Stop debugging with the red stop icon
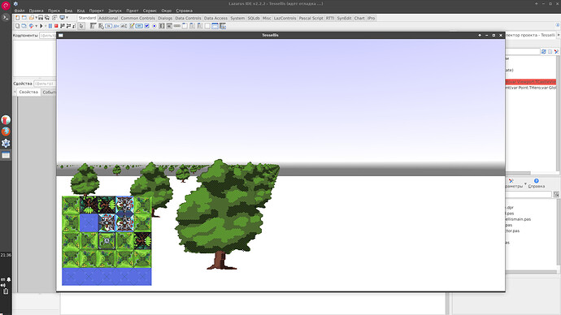The width and height of the screenshot is (561, 315). click(56, 26)
